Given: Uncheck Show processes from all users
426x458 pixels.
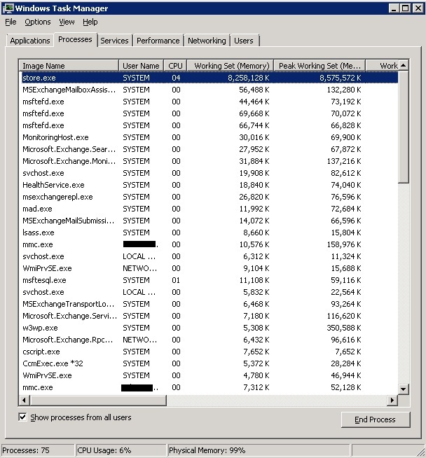Looking at the screenshot, I should click(x=22, y=417).
